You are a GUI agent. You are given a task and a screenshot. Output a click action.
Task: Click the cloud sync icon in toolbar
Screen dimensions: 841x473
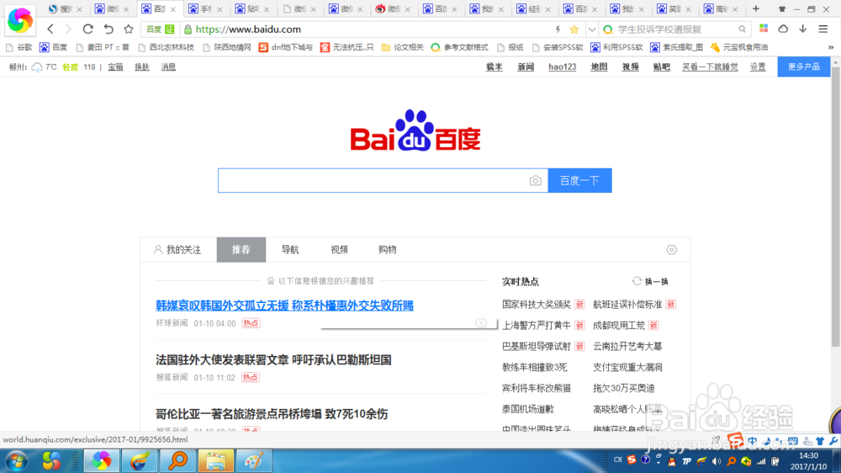[783, 29]
